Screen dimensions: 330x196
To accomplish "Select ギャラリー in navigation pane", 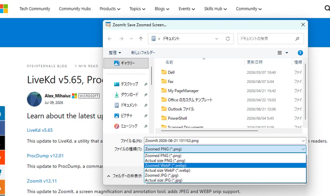I will pos(126,63).
